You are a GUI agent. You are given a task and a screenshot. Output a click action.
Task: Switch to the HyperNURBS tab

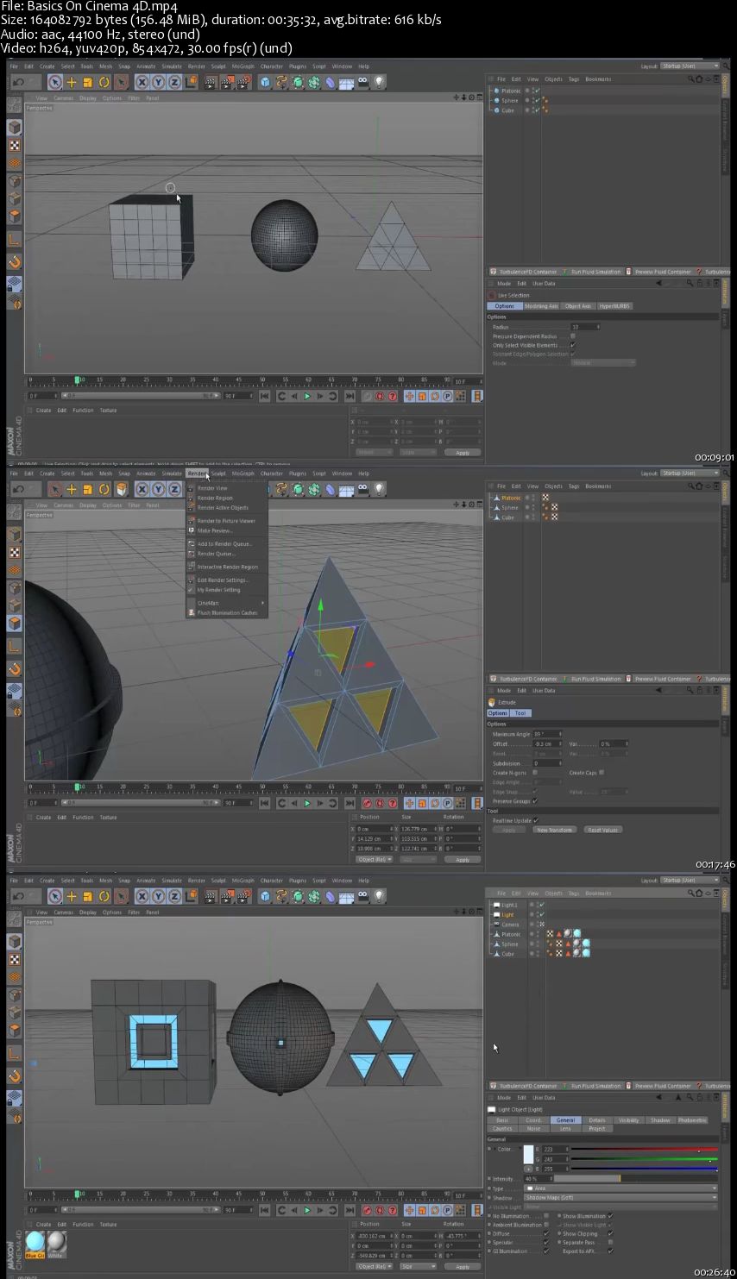coord(614,306)
